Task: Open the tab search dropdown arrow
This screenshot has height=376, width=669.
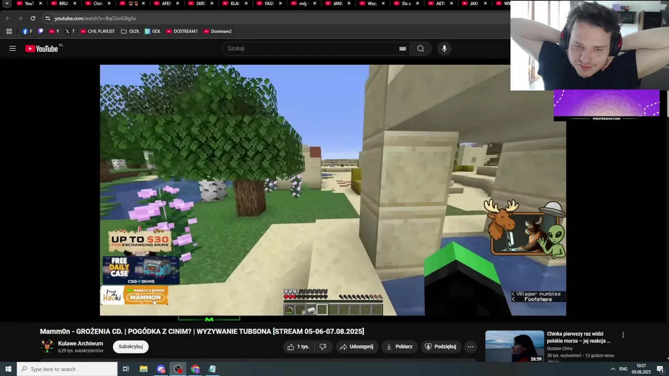Action: point(7,4)
